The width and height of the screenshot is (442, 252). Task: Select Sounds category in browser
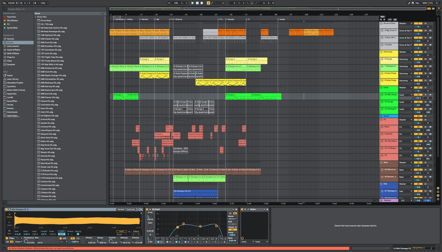click(x=10, y=39)
